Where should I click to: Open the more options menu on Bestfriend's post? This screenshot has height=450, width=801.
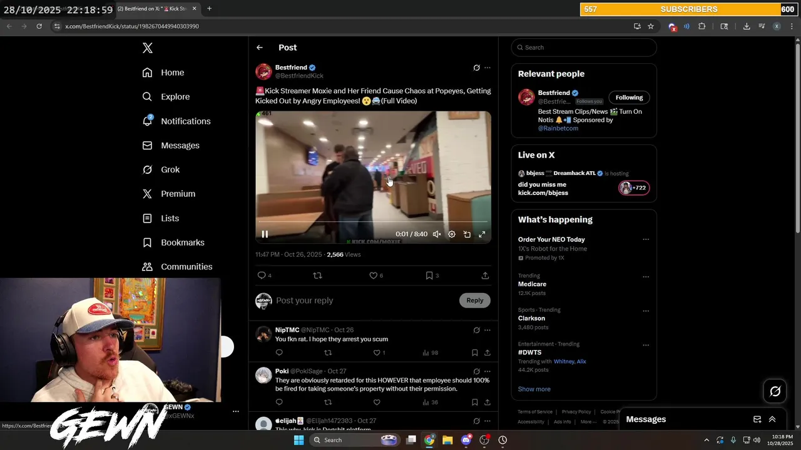487,67
